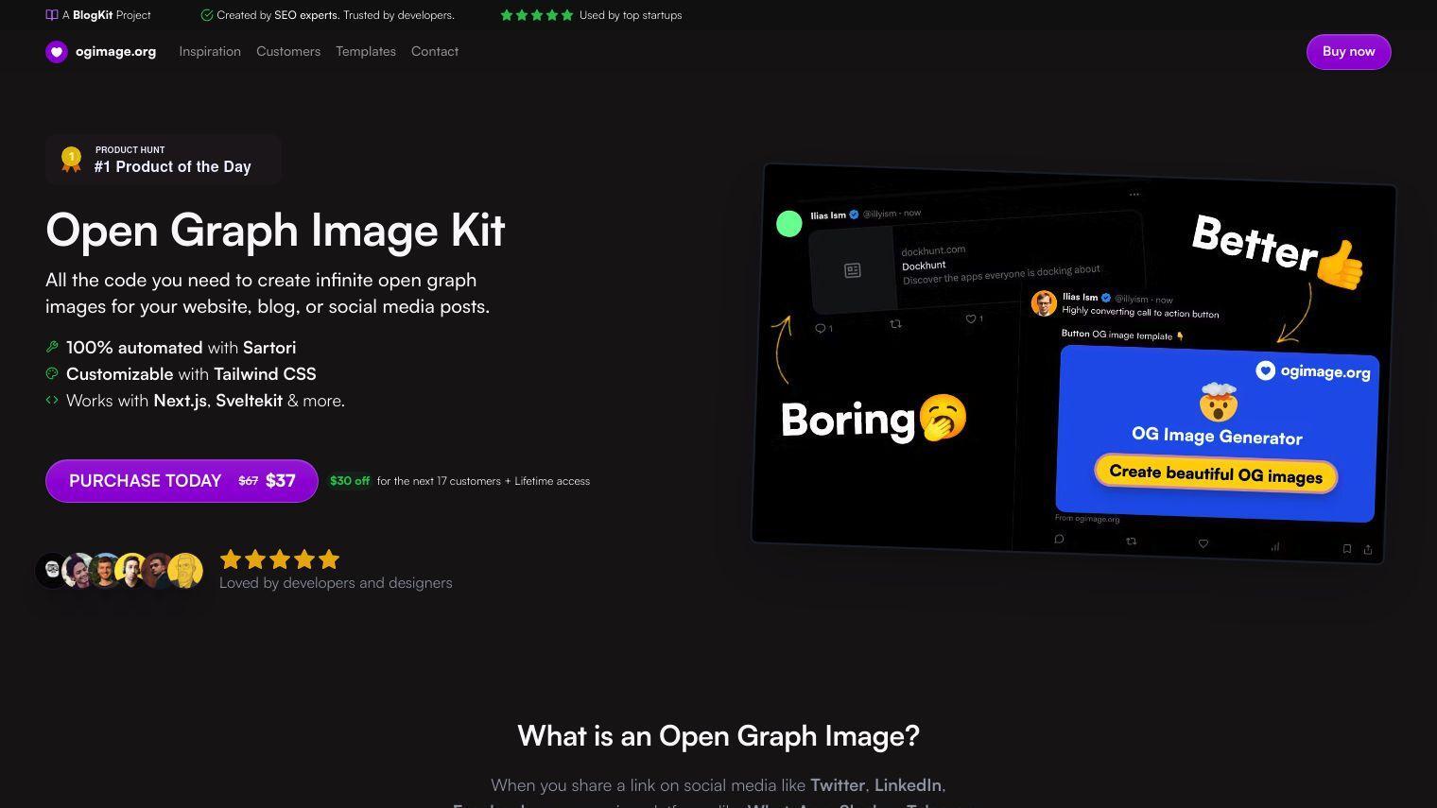Screen dimensions: 1437x808
Task: Click the reply icon under boring tweet
Action: [x=820, y=328]
